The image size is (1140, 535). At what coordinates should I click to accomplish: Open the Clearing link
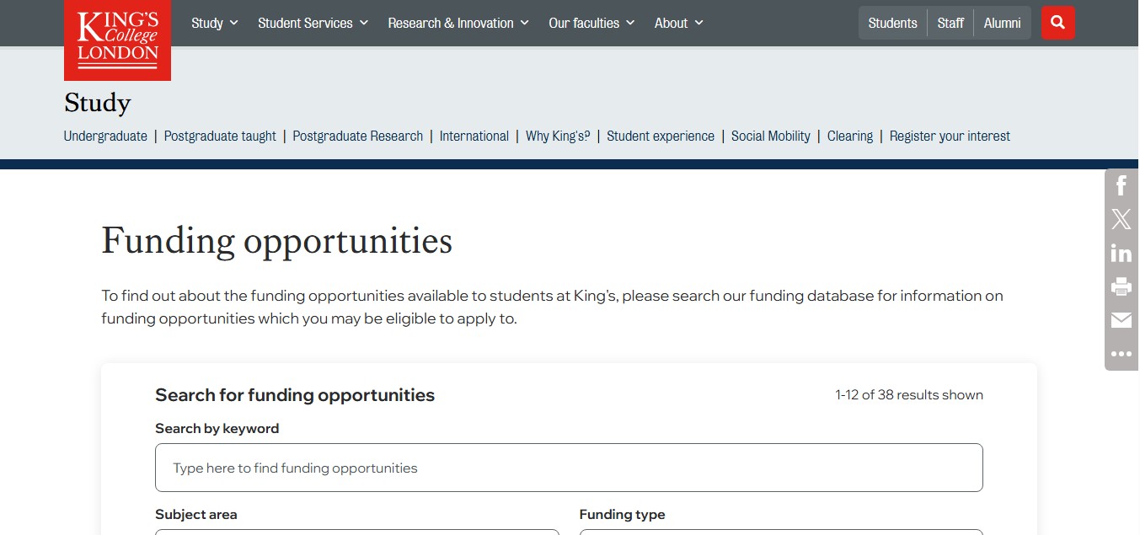coord(849,136)
